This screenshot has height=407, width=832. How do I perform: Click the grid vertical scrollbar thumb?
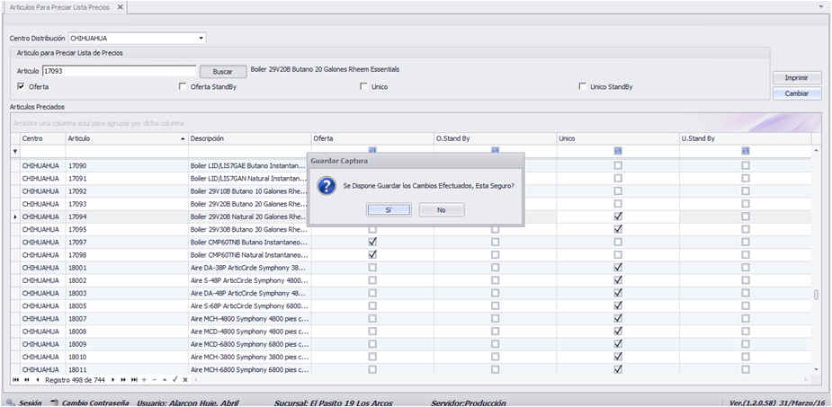[x=816, y=295]
